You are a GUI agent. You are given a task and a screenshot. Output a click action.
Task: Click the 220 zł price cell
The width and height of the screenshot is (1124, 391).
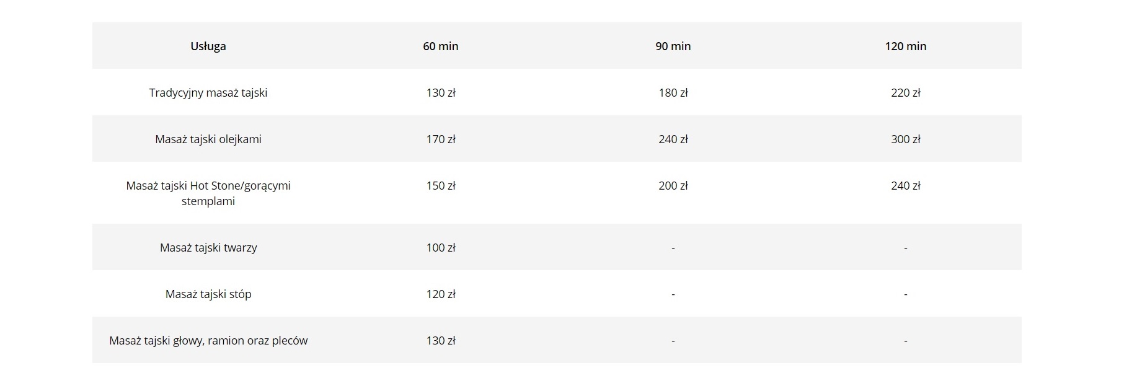905,93
